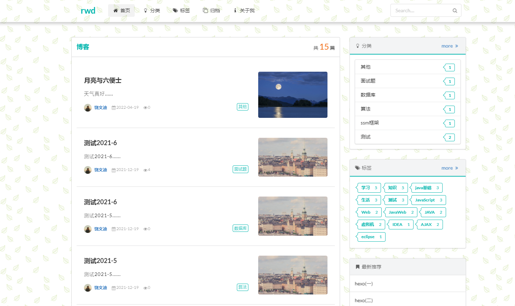Open the 标签 navigation menu item
The height and width of the screenshot is (306, 515).
click(x=181, y=10)
